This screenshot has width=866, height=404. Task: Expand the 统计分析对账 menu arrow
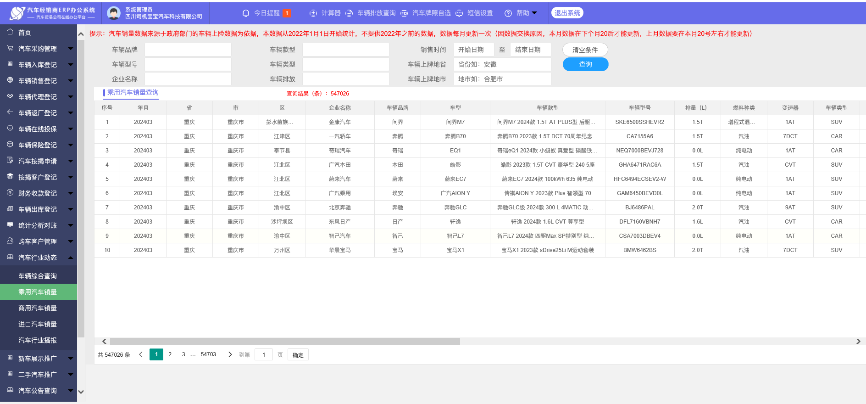click(x=70, y=225)
